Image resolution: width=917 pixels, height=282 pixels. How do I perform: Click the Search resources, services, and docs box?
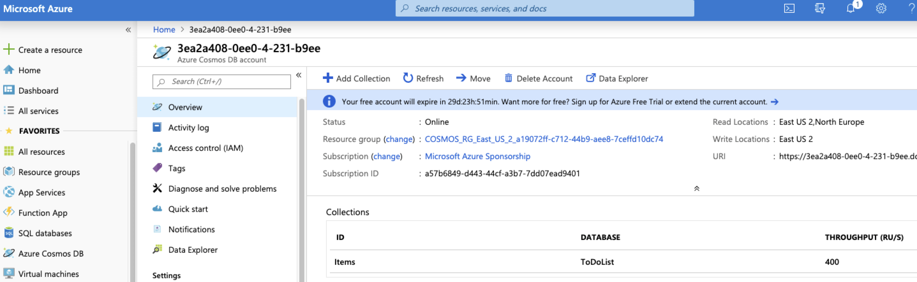545,9
